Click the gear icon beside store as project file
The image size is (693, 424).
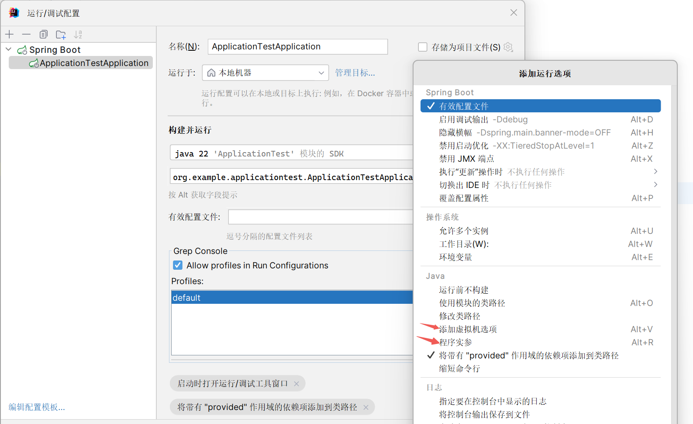coord(508,47)
